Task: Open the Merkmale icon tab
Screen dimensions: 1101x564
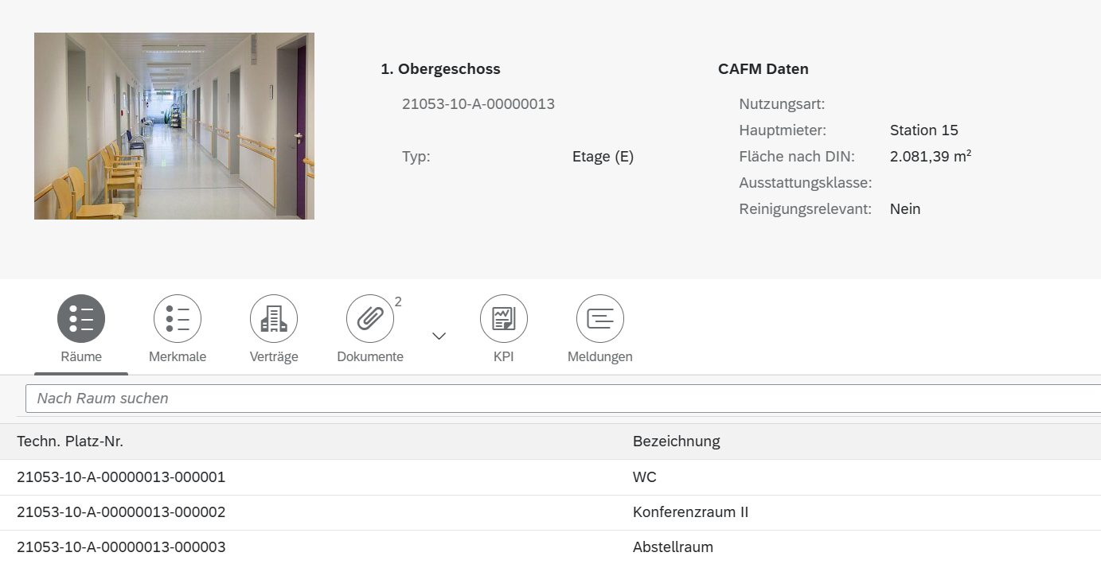Action: tap(178, 319)
